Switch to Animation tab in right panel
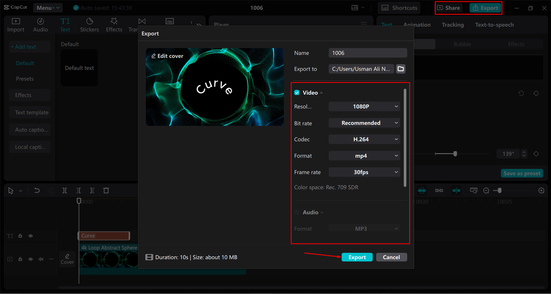The height and width of the screenshot is (294, 551). coord(417,25)
